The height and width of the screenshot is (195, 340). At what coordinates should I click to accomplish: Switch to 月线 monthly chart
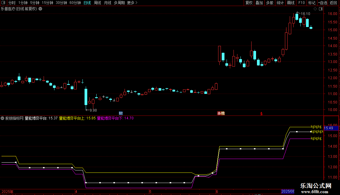click(x=107, y=3)
